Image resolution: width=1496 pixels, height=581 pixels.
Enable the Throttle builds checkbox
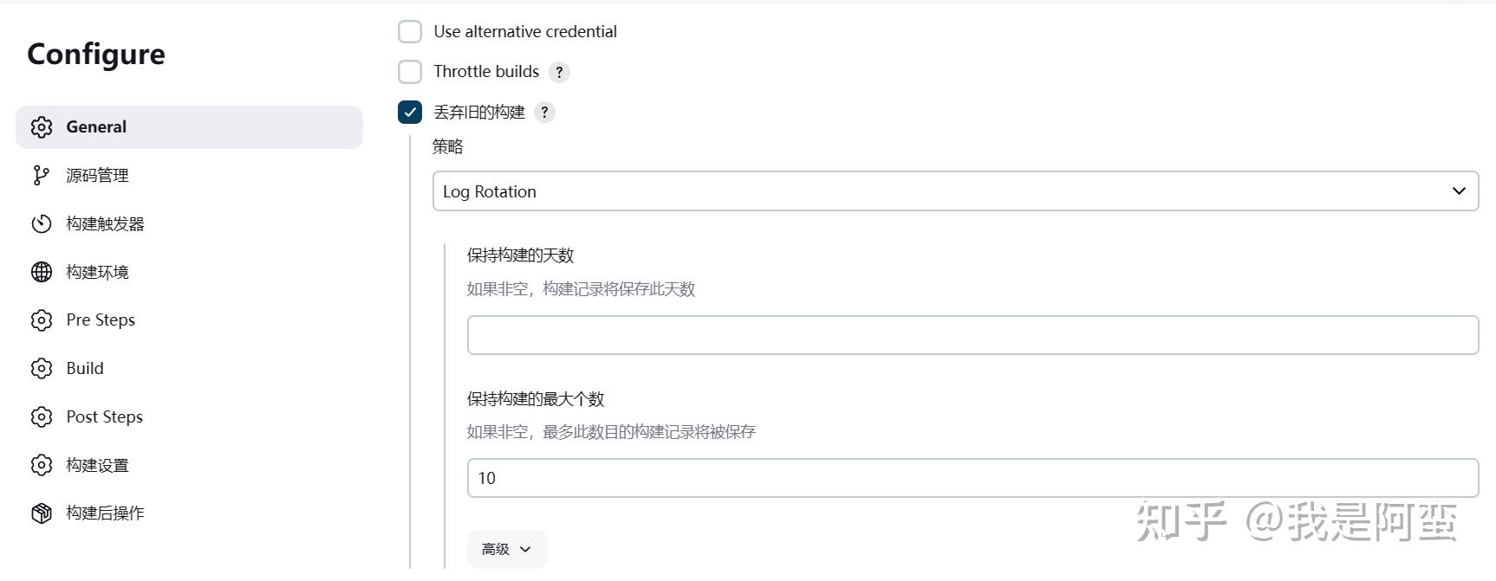tap(409, 72)
